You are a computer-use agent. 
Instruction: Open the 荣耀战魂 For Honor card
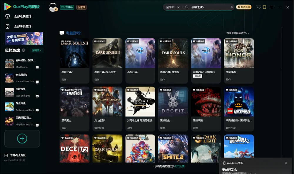point(239,61)
